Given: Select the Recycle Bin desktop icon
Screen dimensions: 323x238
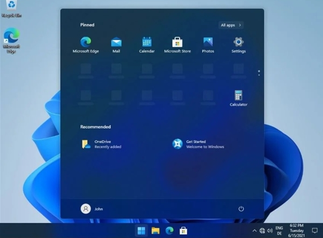Looking at the screenshot, I should (x=11, y=9).
